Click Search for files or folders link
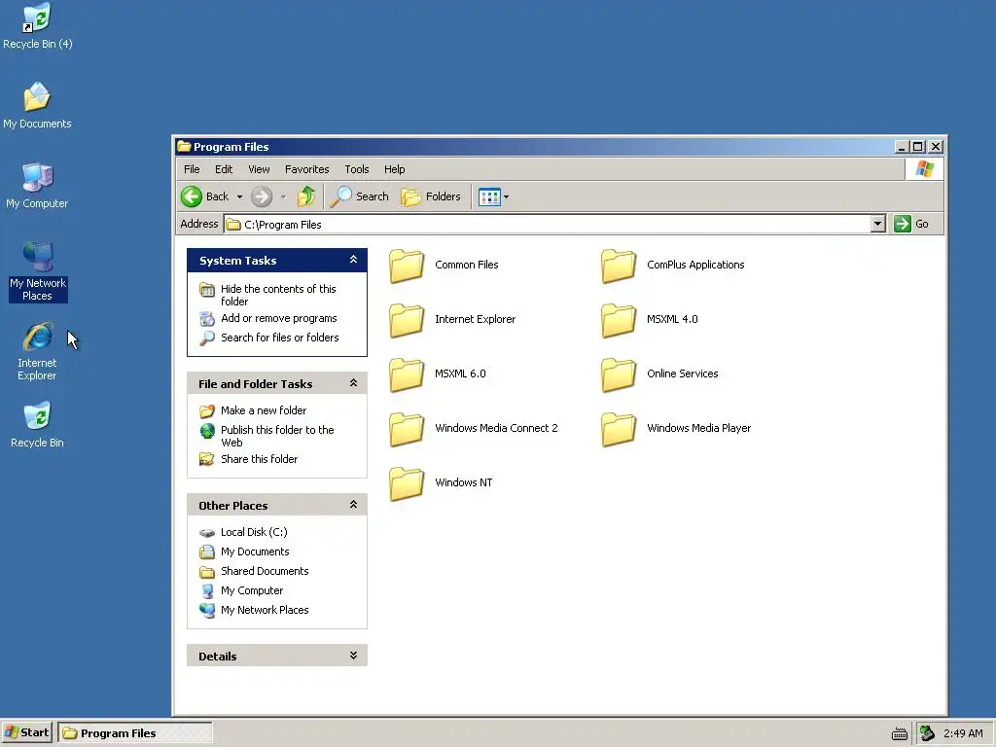The height and width of the screenshot is (747, 996). 279,338
